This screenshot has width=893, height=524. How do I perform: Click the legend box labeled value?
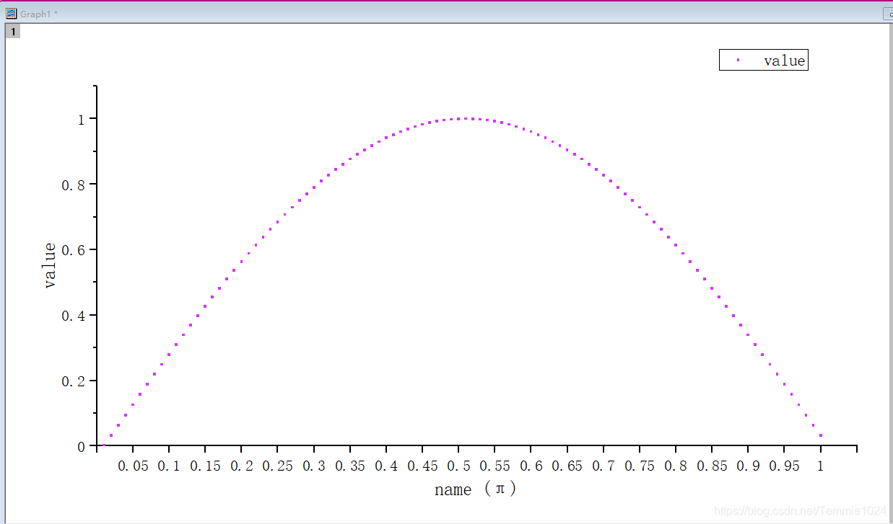(x=763, y=60)
